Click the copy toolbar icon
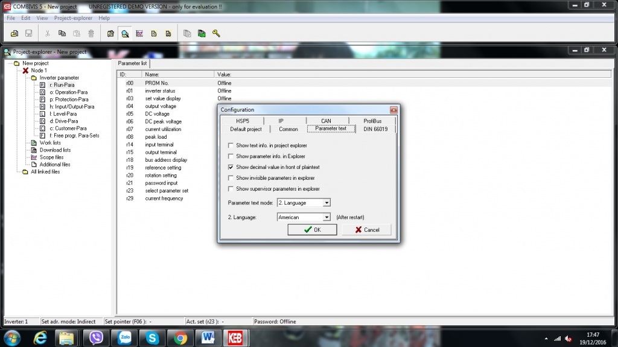 [x=62, y=34]
